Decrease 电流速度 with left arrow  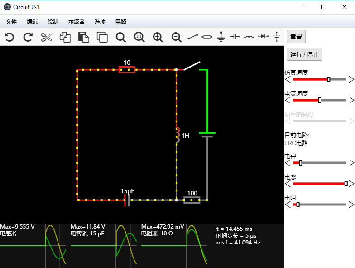click(288, 100)
